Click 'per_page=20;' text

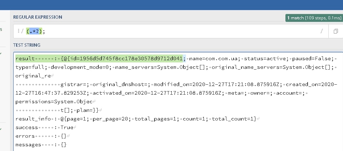point(112,119)
